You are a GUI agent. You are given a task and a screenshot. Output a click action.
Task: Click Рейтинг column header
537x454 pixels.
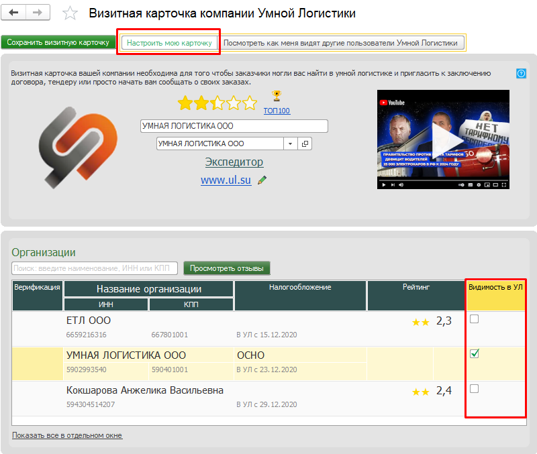point(416,296)
